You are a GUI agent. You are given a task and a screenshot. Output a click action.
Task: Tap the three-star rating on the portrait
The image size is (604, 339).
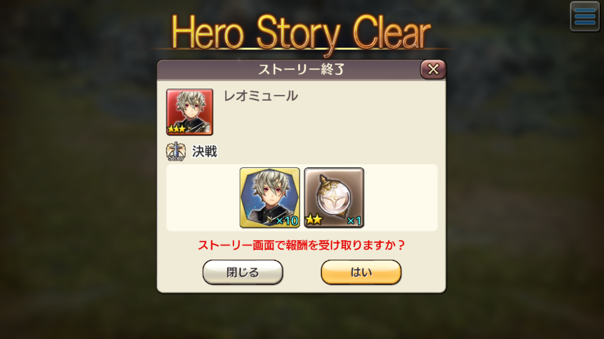coord(177,129)
